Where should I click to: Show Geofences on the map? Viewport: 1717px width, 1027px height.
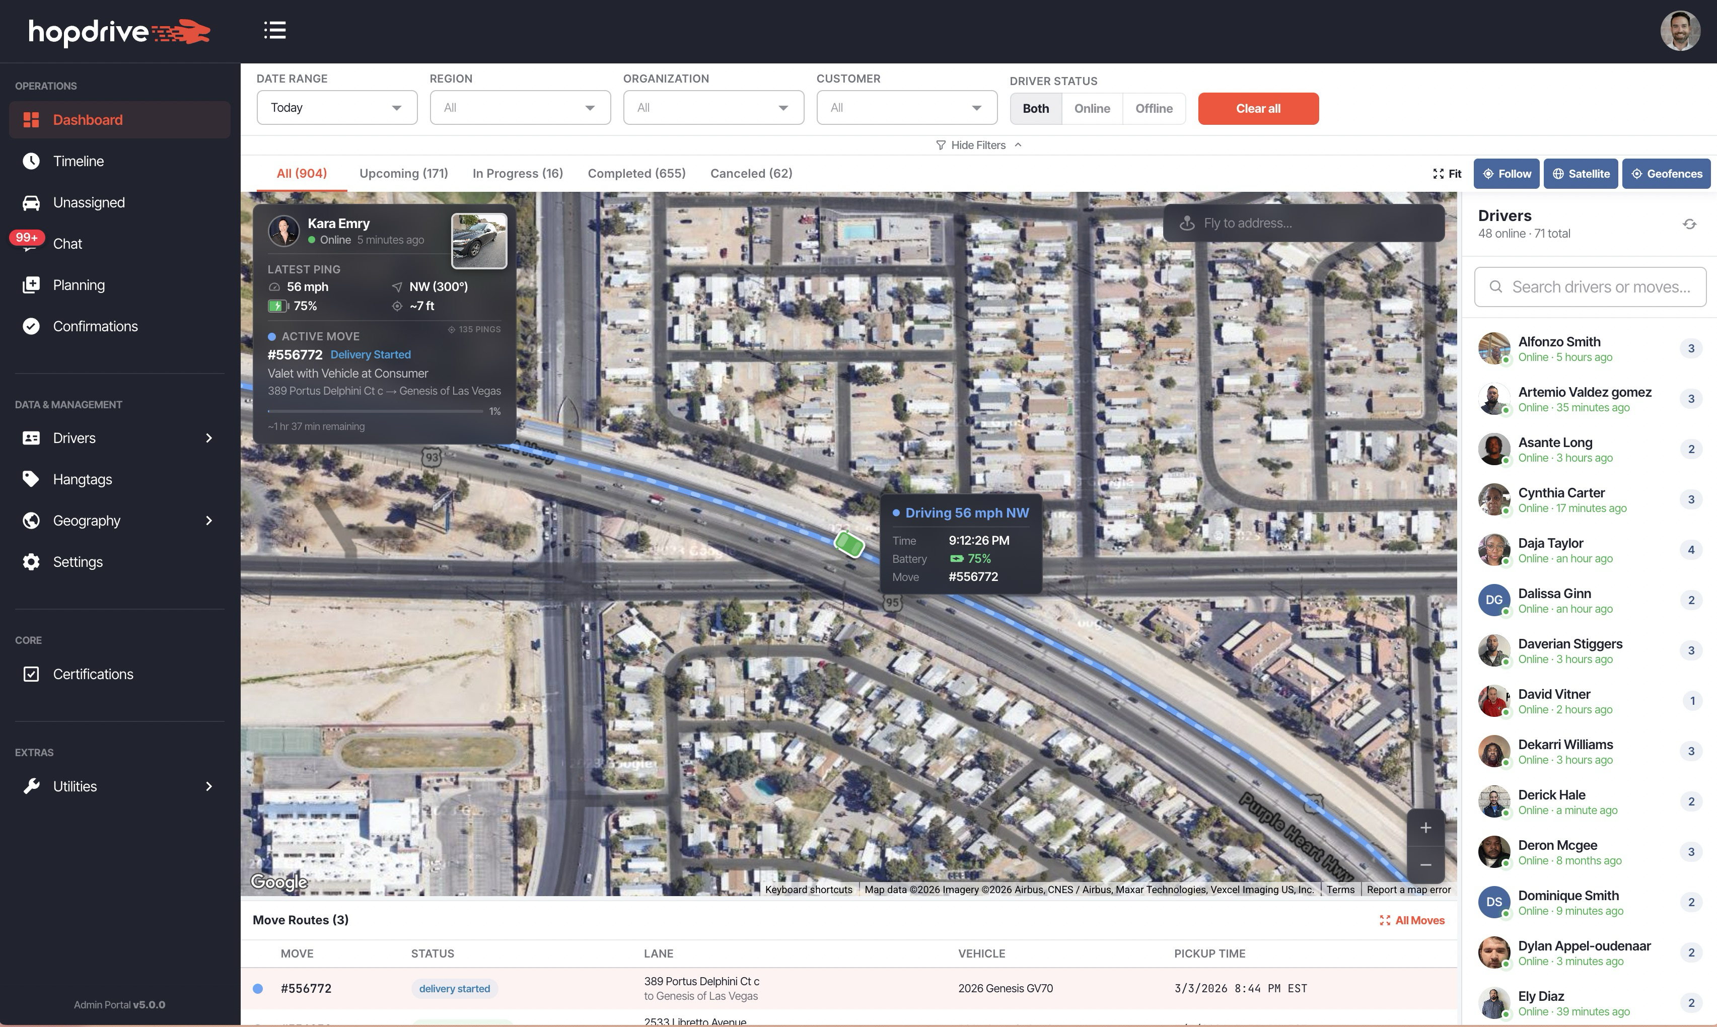coord(1666,173)
